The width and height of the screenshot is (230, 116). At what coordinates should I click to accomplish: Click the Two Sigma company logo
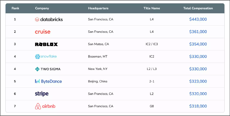(x=48, y=69)
